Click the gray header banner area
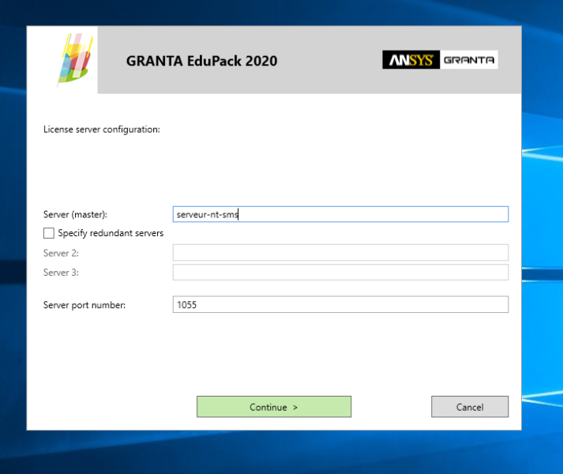Image resolution: width=563 pixels, height=474 pixels. click(x=332, y=79)
